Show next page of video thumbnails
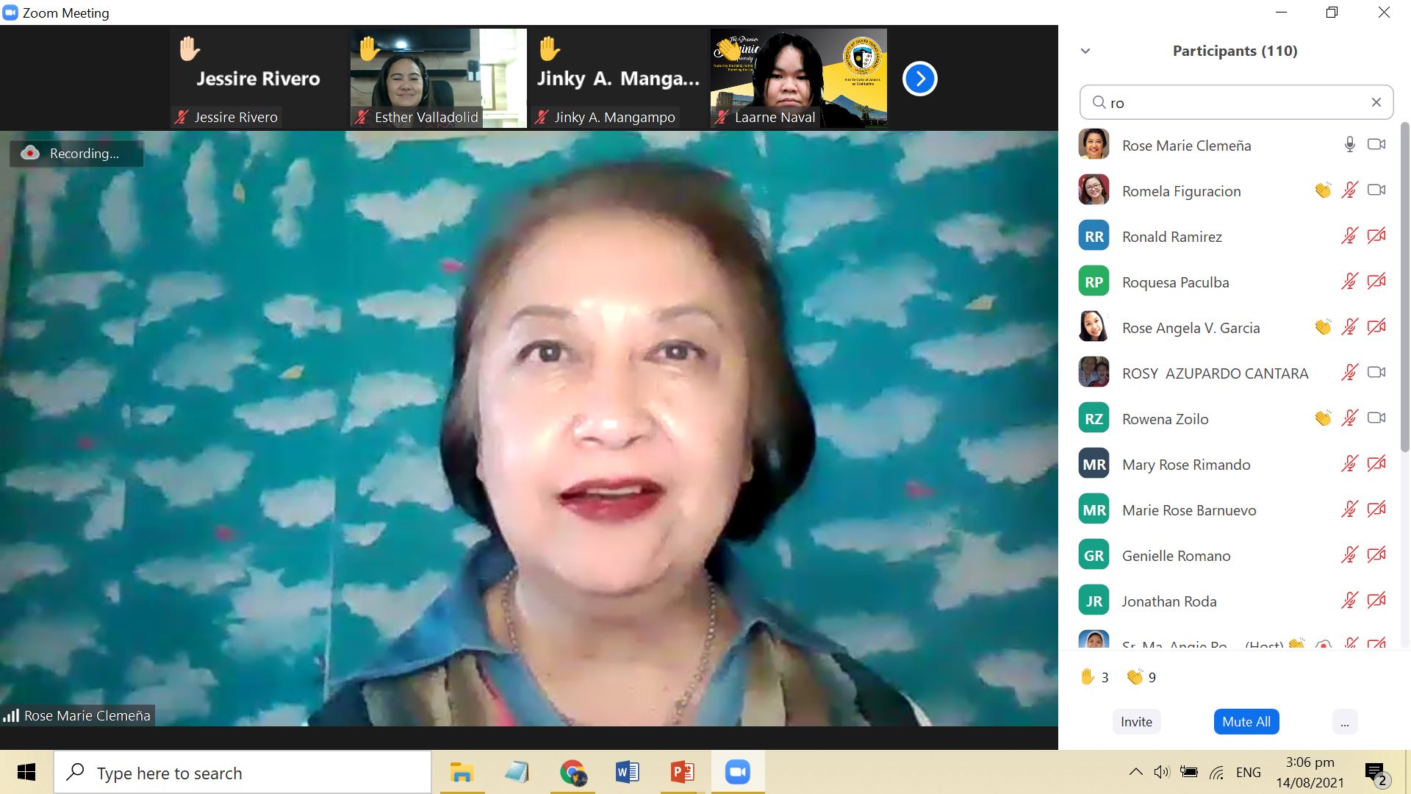This screenshot has width=1411, height=794. 919,79
